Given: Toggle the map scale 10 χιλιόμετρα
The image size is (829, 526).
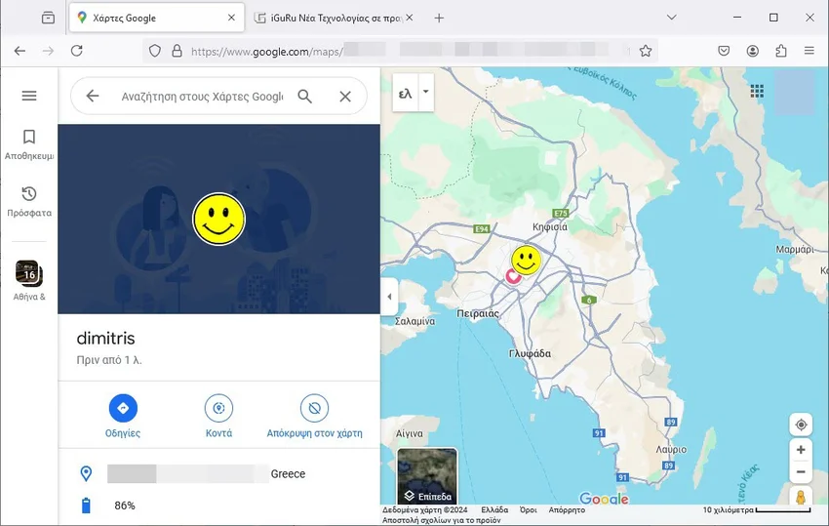Looking at the screenshot, I should pos(757,510).
